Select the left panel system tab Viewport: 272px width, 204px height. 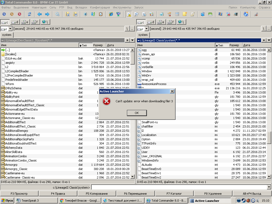coord(7,35)
